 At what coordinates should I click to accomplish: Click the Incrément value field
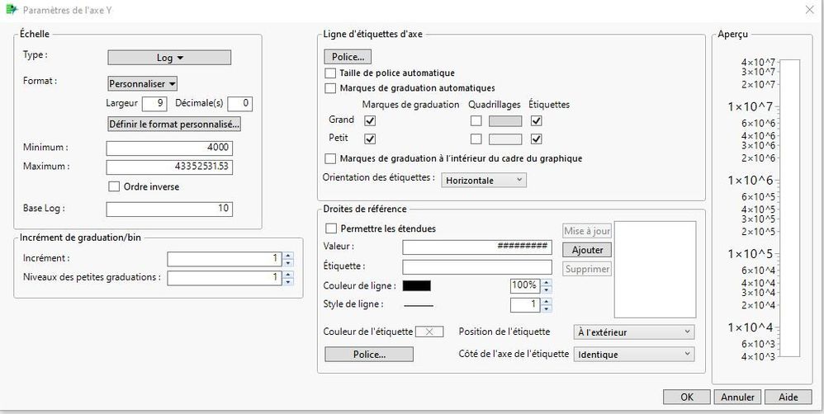coord(225,259)
